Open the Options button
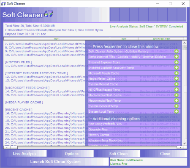The height and width of the screenshot is (168, 190). click(72, 154)
